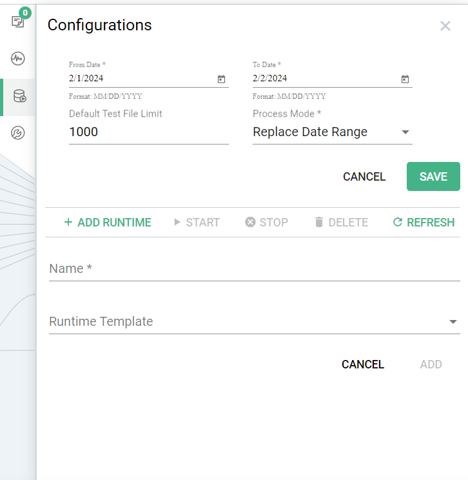The width and height of the screenshot is (468, 480).
Task: Select the database runtime sidebar icon
Action: tap(19, 97)
